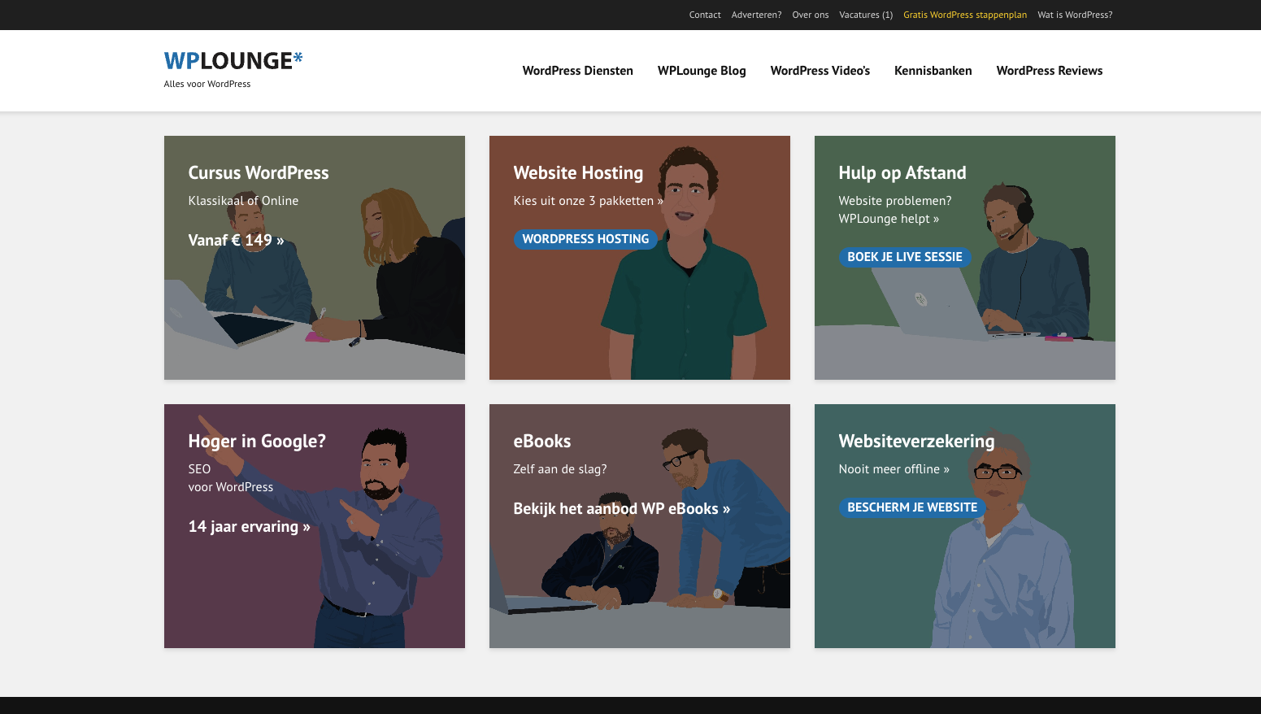The image size is (1261, 714).
Task: Go to Over ons page
Action: click(x=811, y=15)
